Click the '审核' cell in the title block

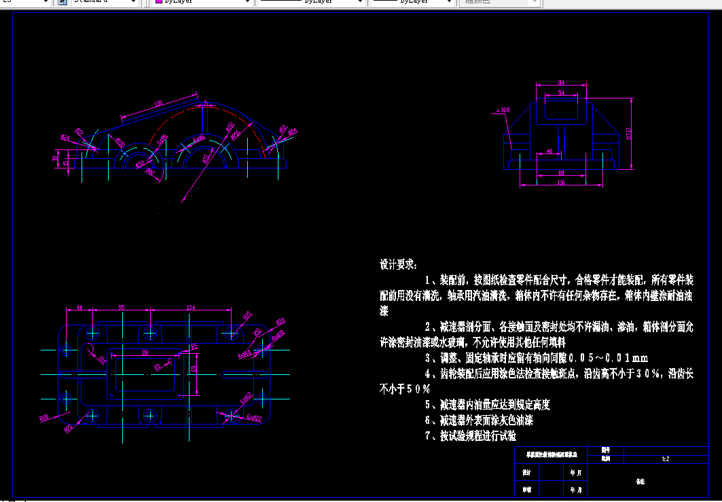click(x=527, y=490)
